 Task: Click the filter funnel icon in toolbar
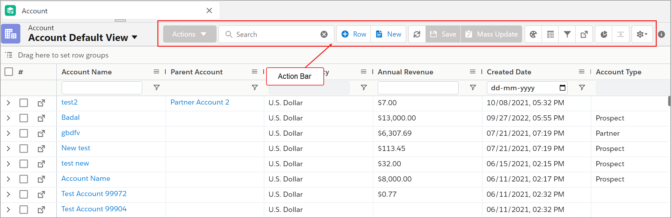[x=567, y=34]
